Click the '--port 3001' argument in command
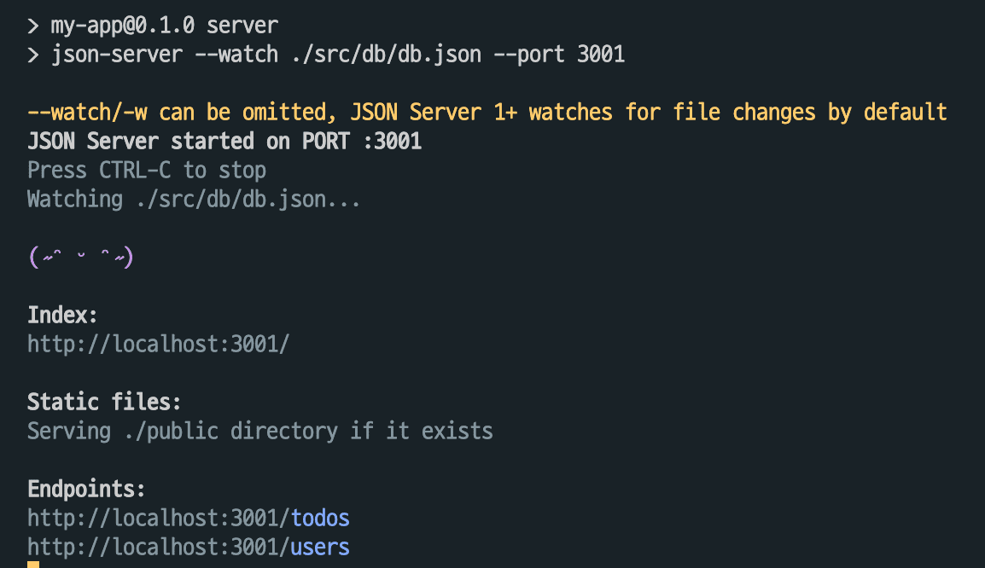The height and width of the screenshot is (568, 985). 559,55
